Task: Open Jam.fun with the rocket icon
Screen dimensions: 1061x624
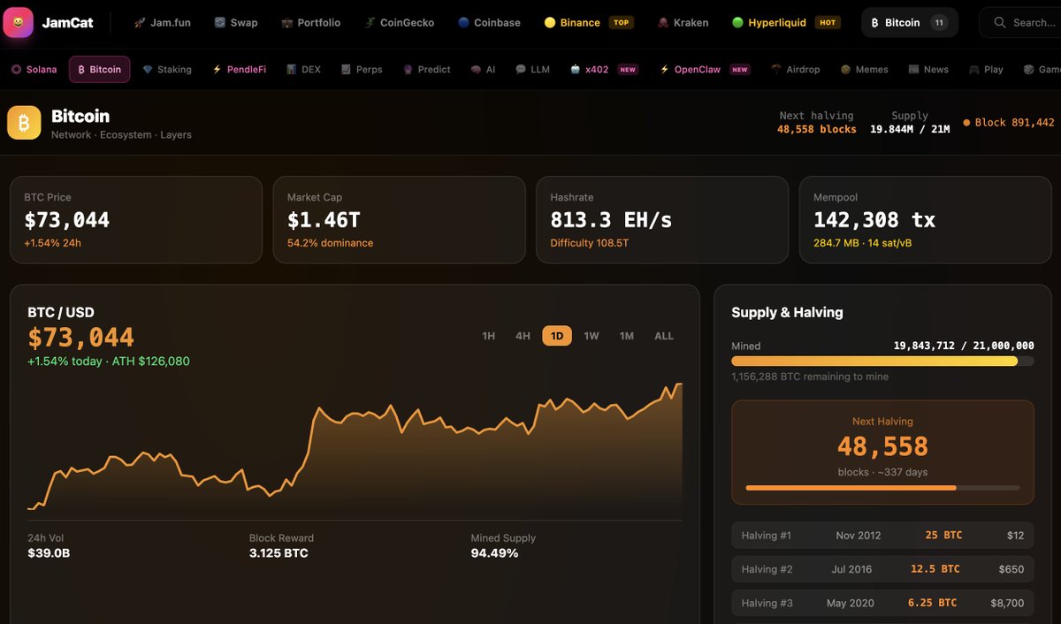Action: [163, 22]
